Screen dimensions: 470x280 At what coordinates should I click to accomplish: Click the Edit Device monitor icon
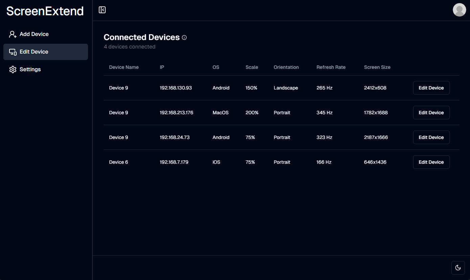point(13,52)
